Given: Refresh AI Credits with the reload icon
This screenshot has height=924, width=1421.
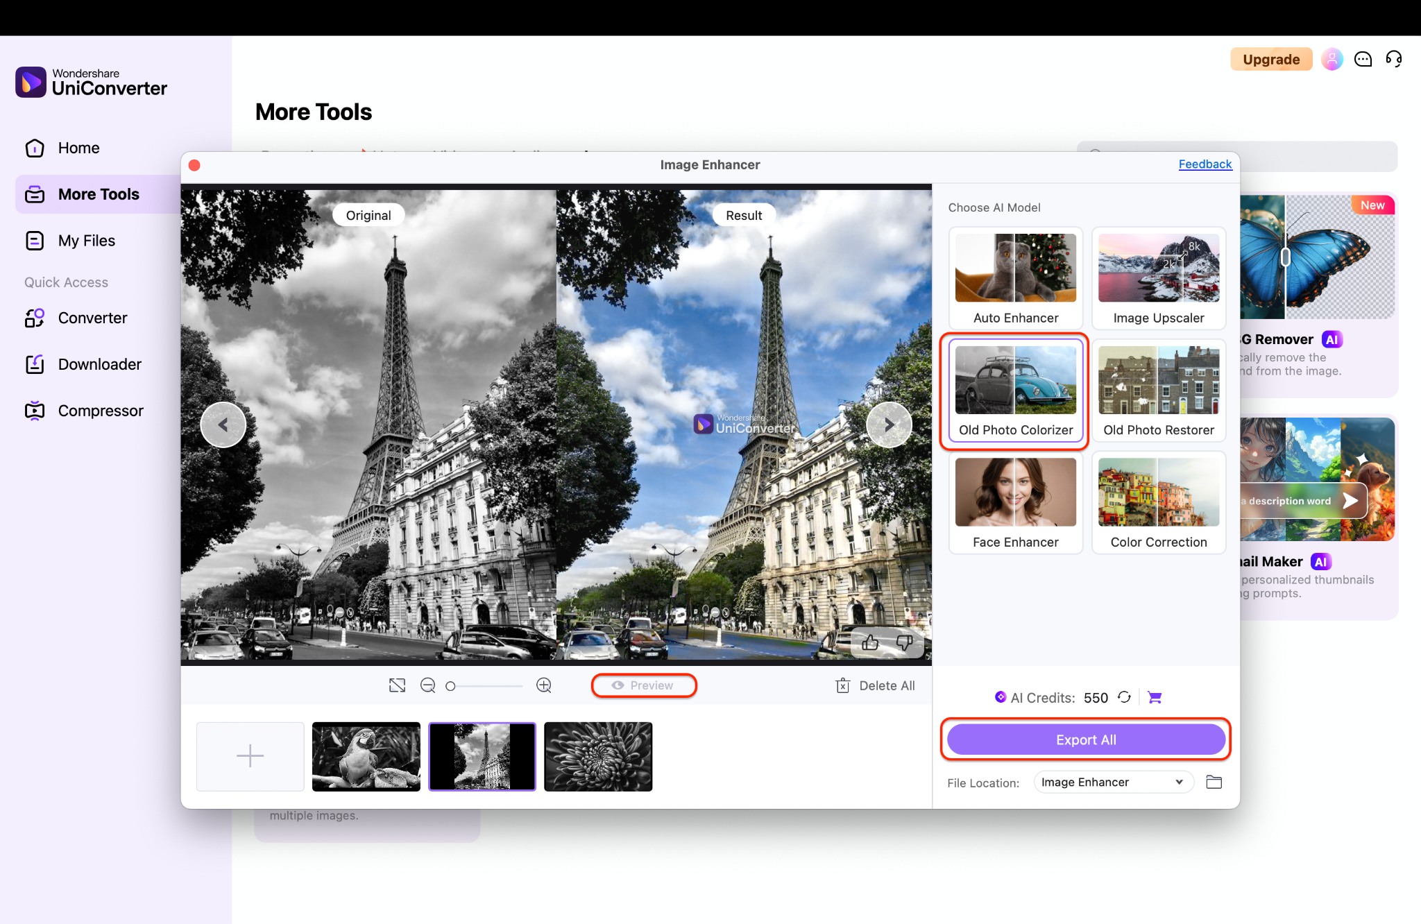Looking at the screenshot, I should pos(1125,697).
